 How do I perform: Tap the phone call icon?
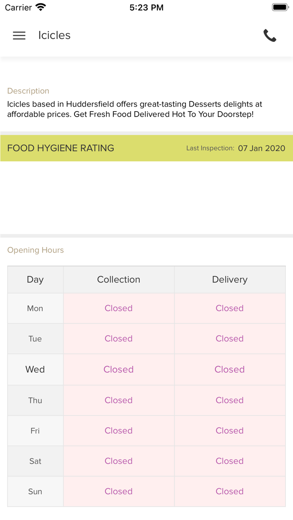[270, 36]
